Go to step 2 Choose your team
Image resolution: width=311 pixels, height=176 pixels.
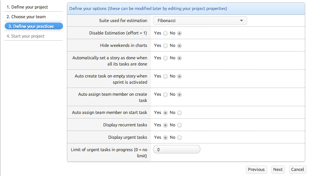click(26, 17)
